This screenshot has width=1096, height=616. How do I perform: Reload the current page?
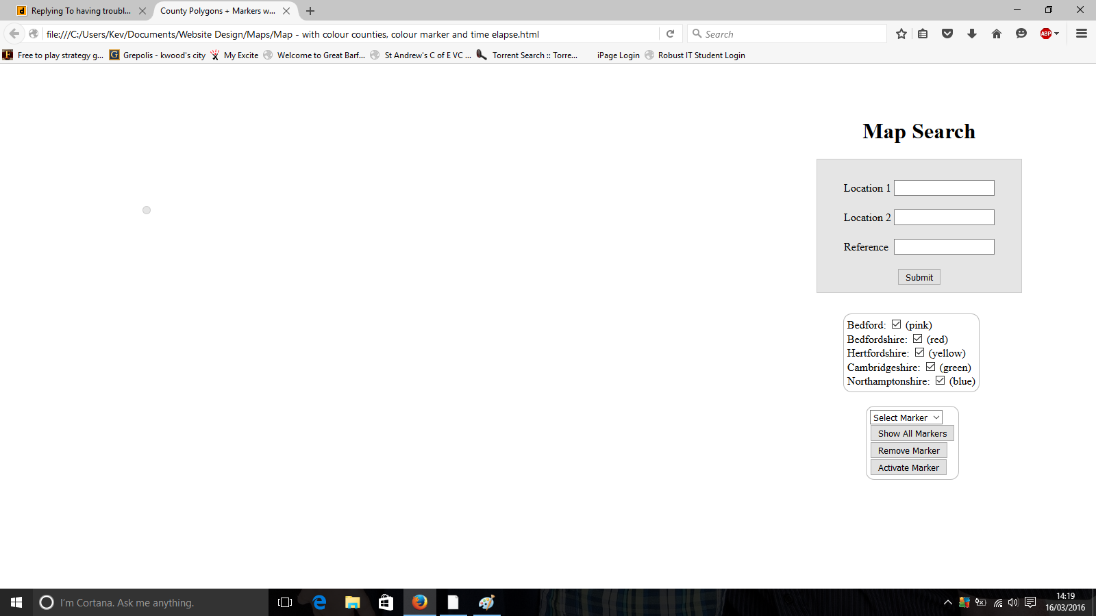670,34
